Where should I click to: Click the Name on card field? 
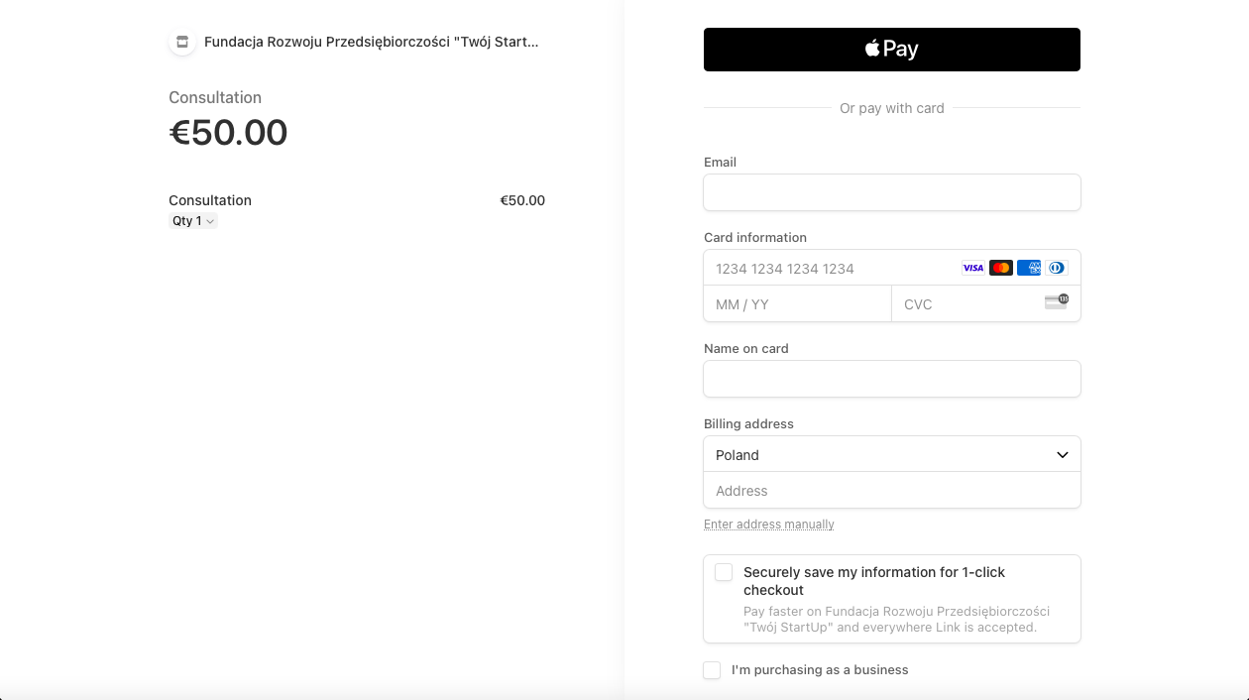click(x=892, y=379)
